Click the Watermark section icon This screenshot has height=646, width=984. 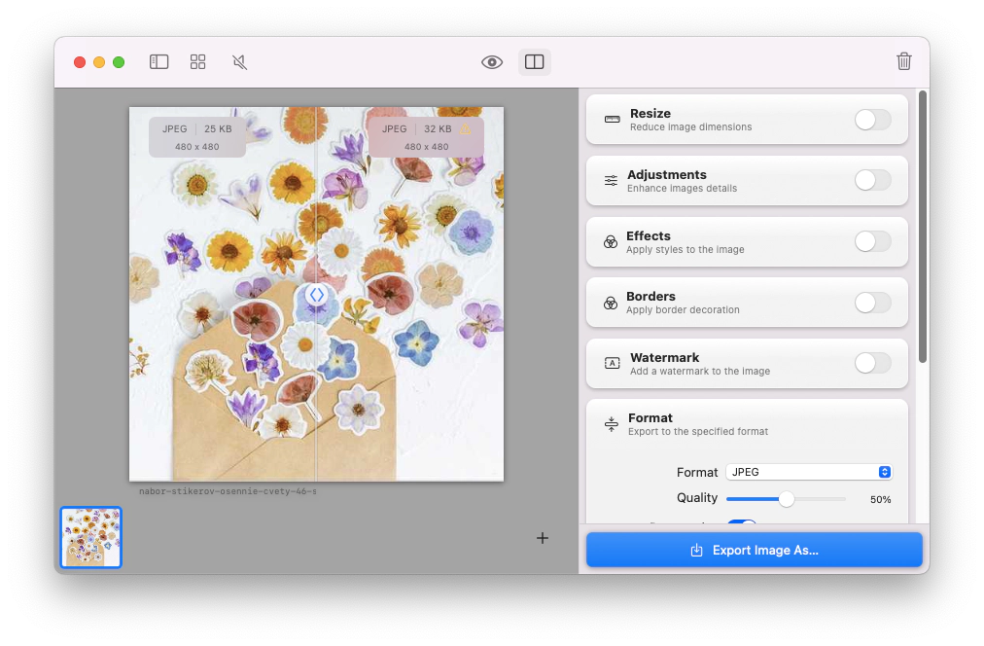point(612,363)
